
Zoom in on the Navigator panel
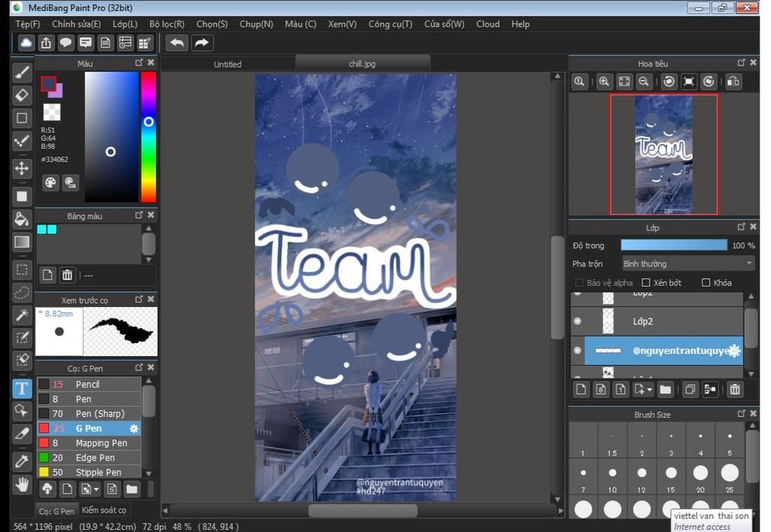click(604, 82)
